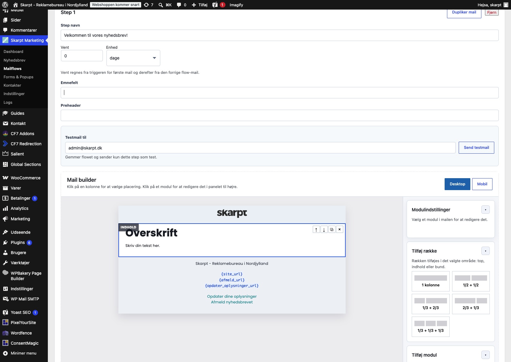Remove the Indhold module with X

point(339,230)
